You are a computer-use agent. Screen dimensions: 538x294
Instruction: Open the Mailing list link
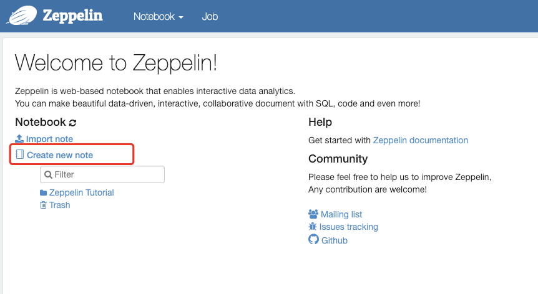(x=341, y=214)
